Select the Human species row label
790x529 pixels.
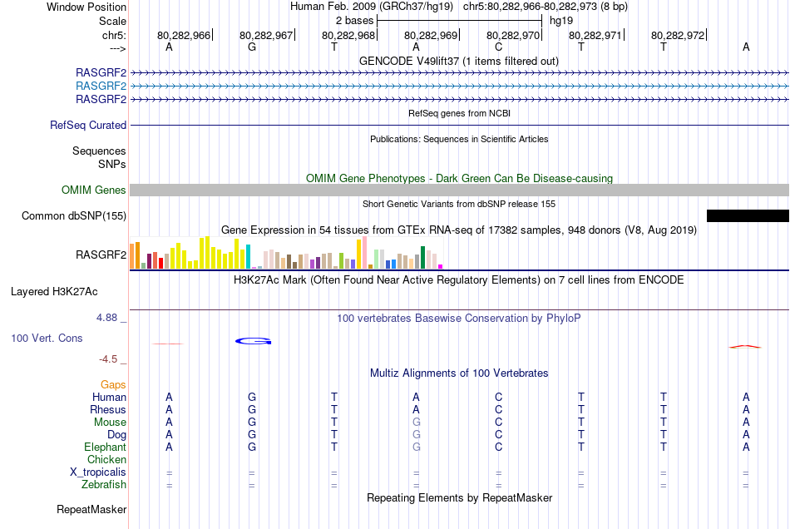point(109,397)
